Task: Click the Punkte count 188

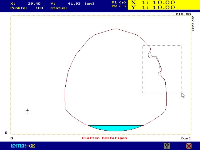Action: coord(39,8)
